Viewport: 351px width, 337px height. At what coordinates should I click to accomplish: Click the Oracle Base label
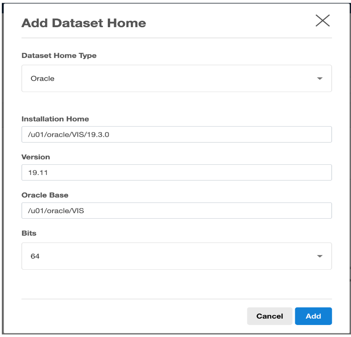click(x=45, y=195)
